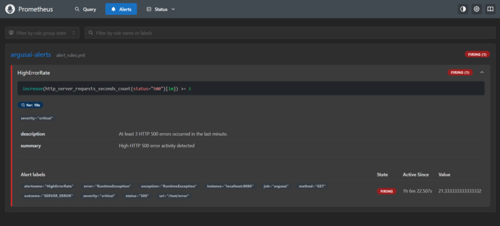Click the error="RuntimeException" label
This screenshot has height=226, width=500.
click(x=107, y=186)
